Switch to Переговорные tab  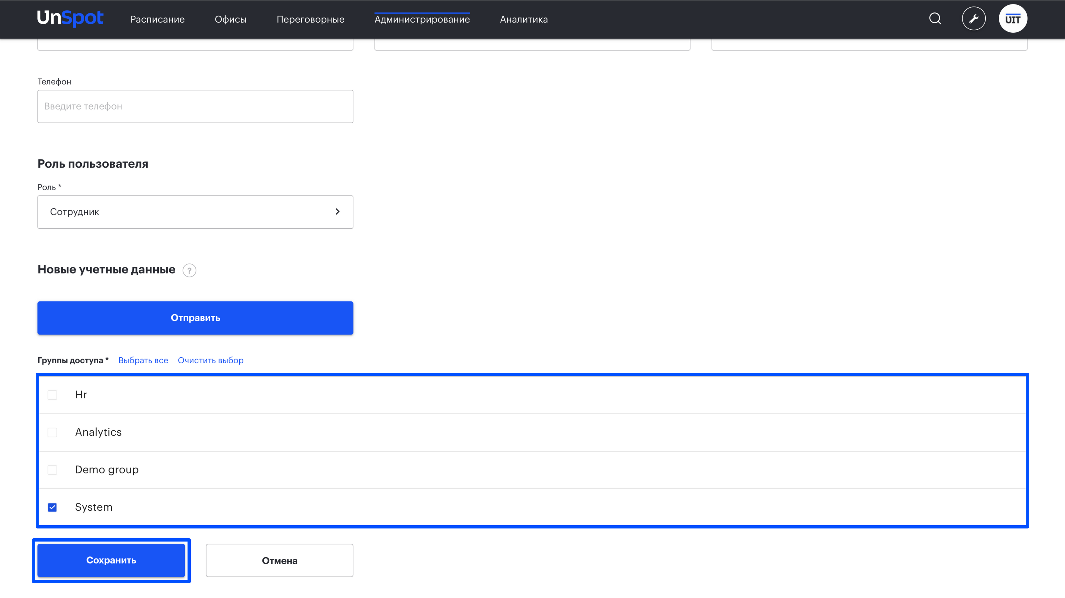[311, 19]
